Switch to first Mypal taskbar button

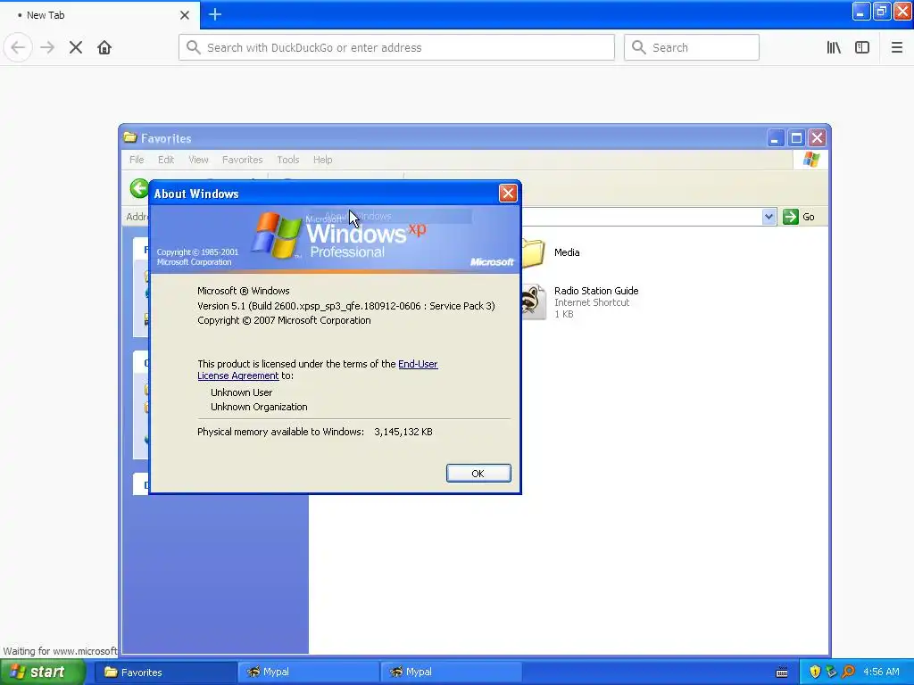[309, 673]
